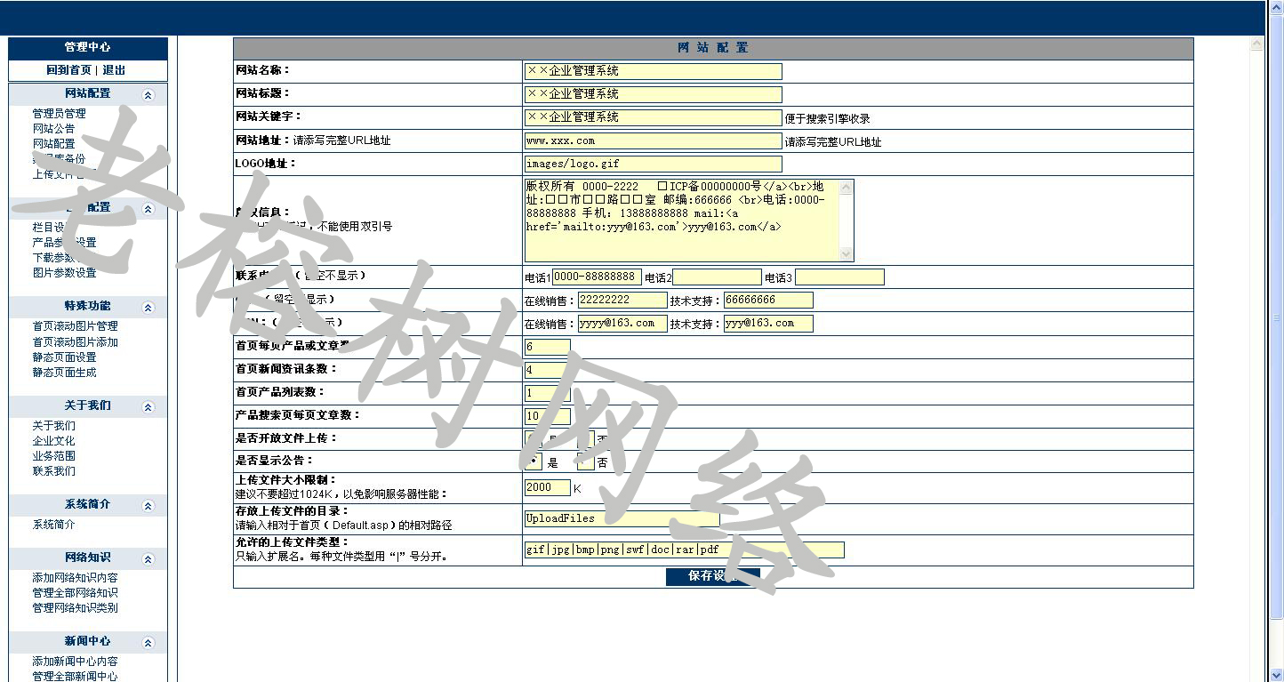Collapse the sidebar section above 栏目设置 via its chevron
Viewport: 1284px width, 682px height.
click(x=148, y=209)
